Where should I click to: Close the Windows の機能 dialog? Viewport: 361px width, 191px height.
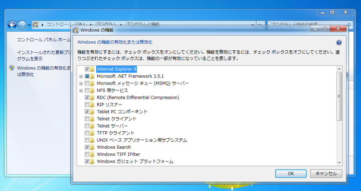tap(338, 29)
